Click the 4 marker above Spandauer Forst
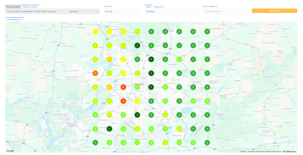This screenshot has width=303, height=155. [x=95, y=59]
